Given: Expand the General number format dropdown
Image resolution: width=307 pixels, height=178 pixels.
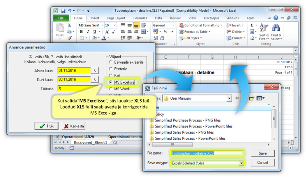Looking at the screenshot, I should 173,25.
